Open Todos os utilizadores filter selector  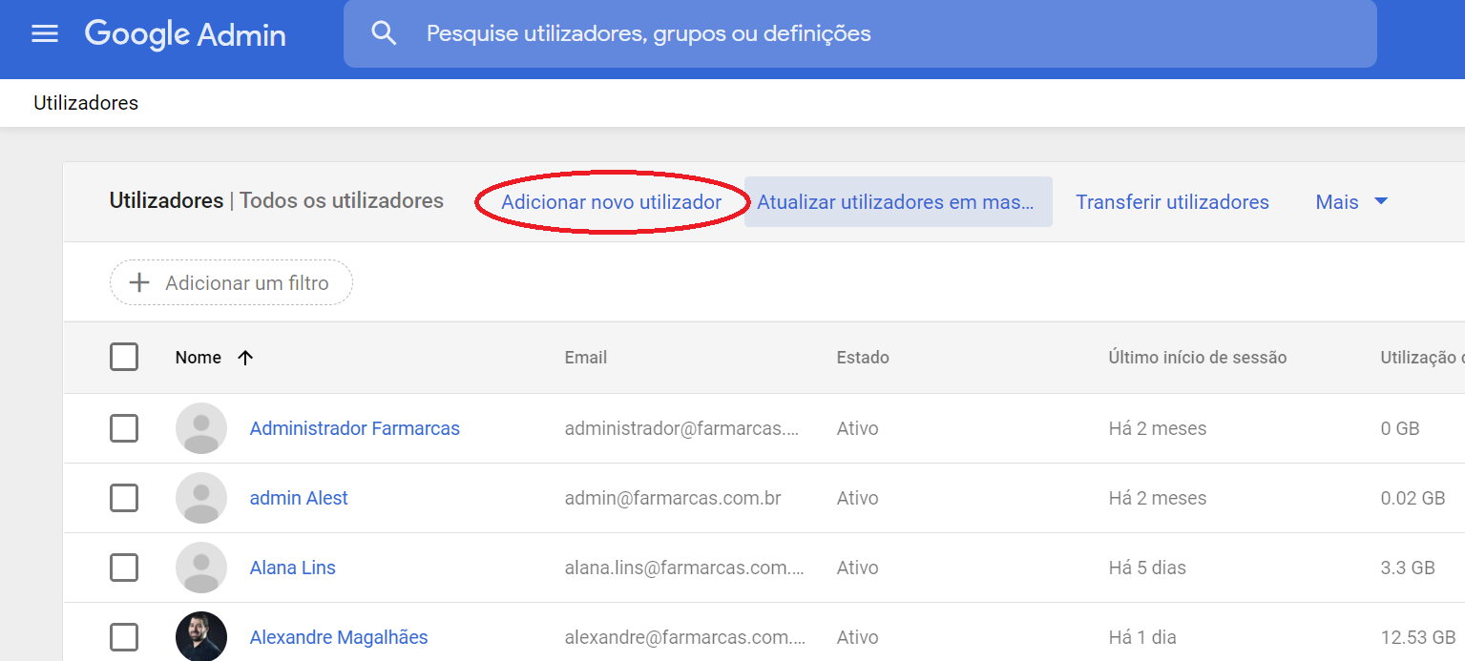pyautogui.click(x=341, y=201)
